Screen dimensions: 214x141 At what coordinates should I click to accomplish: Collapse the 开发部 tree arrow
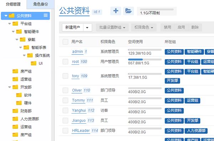pos(9,87)
